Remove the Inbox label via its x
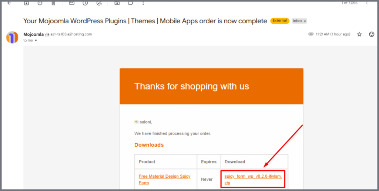379x191 pixels. point(305,21)
